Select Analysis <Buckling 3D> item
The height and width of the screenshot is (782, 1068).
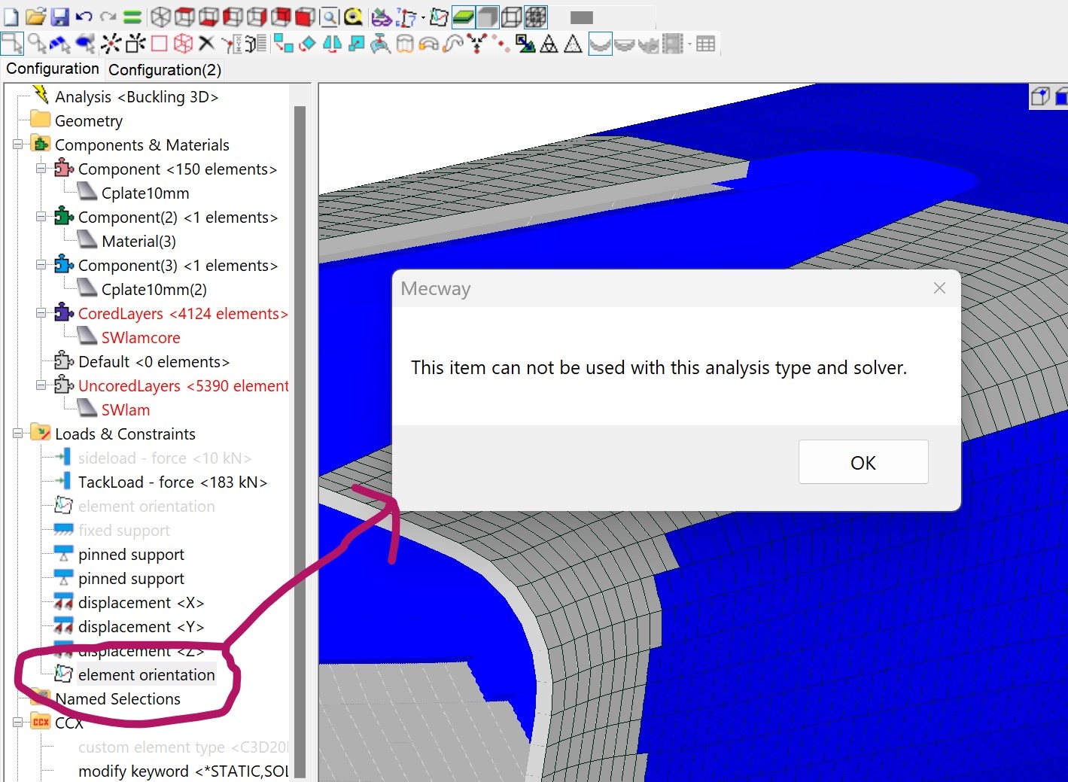tap(136, 97)
